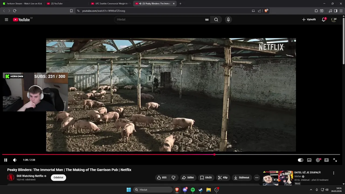Start voice search with microphone icon
345x194 pixels.
(228, 20)
